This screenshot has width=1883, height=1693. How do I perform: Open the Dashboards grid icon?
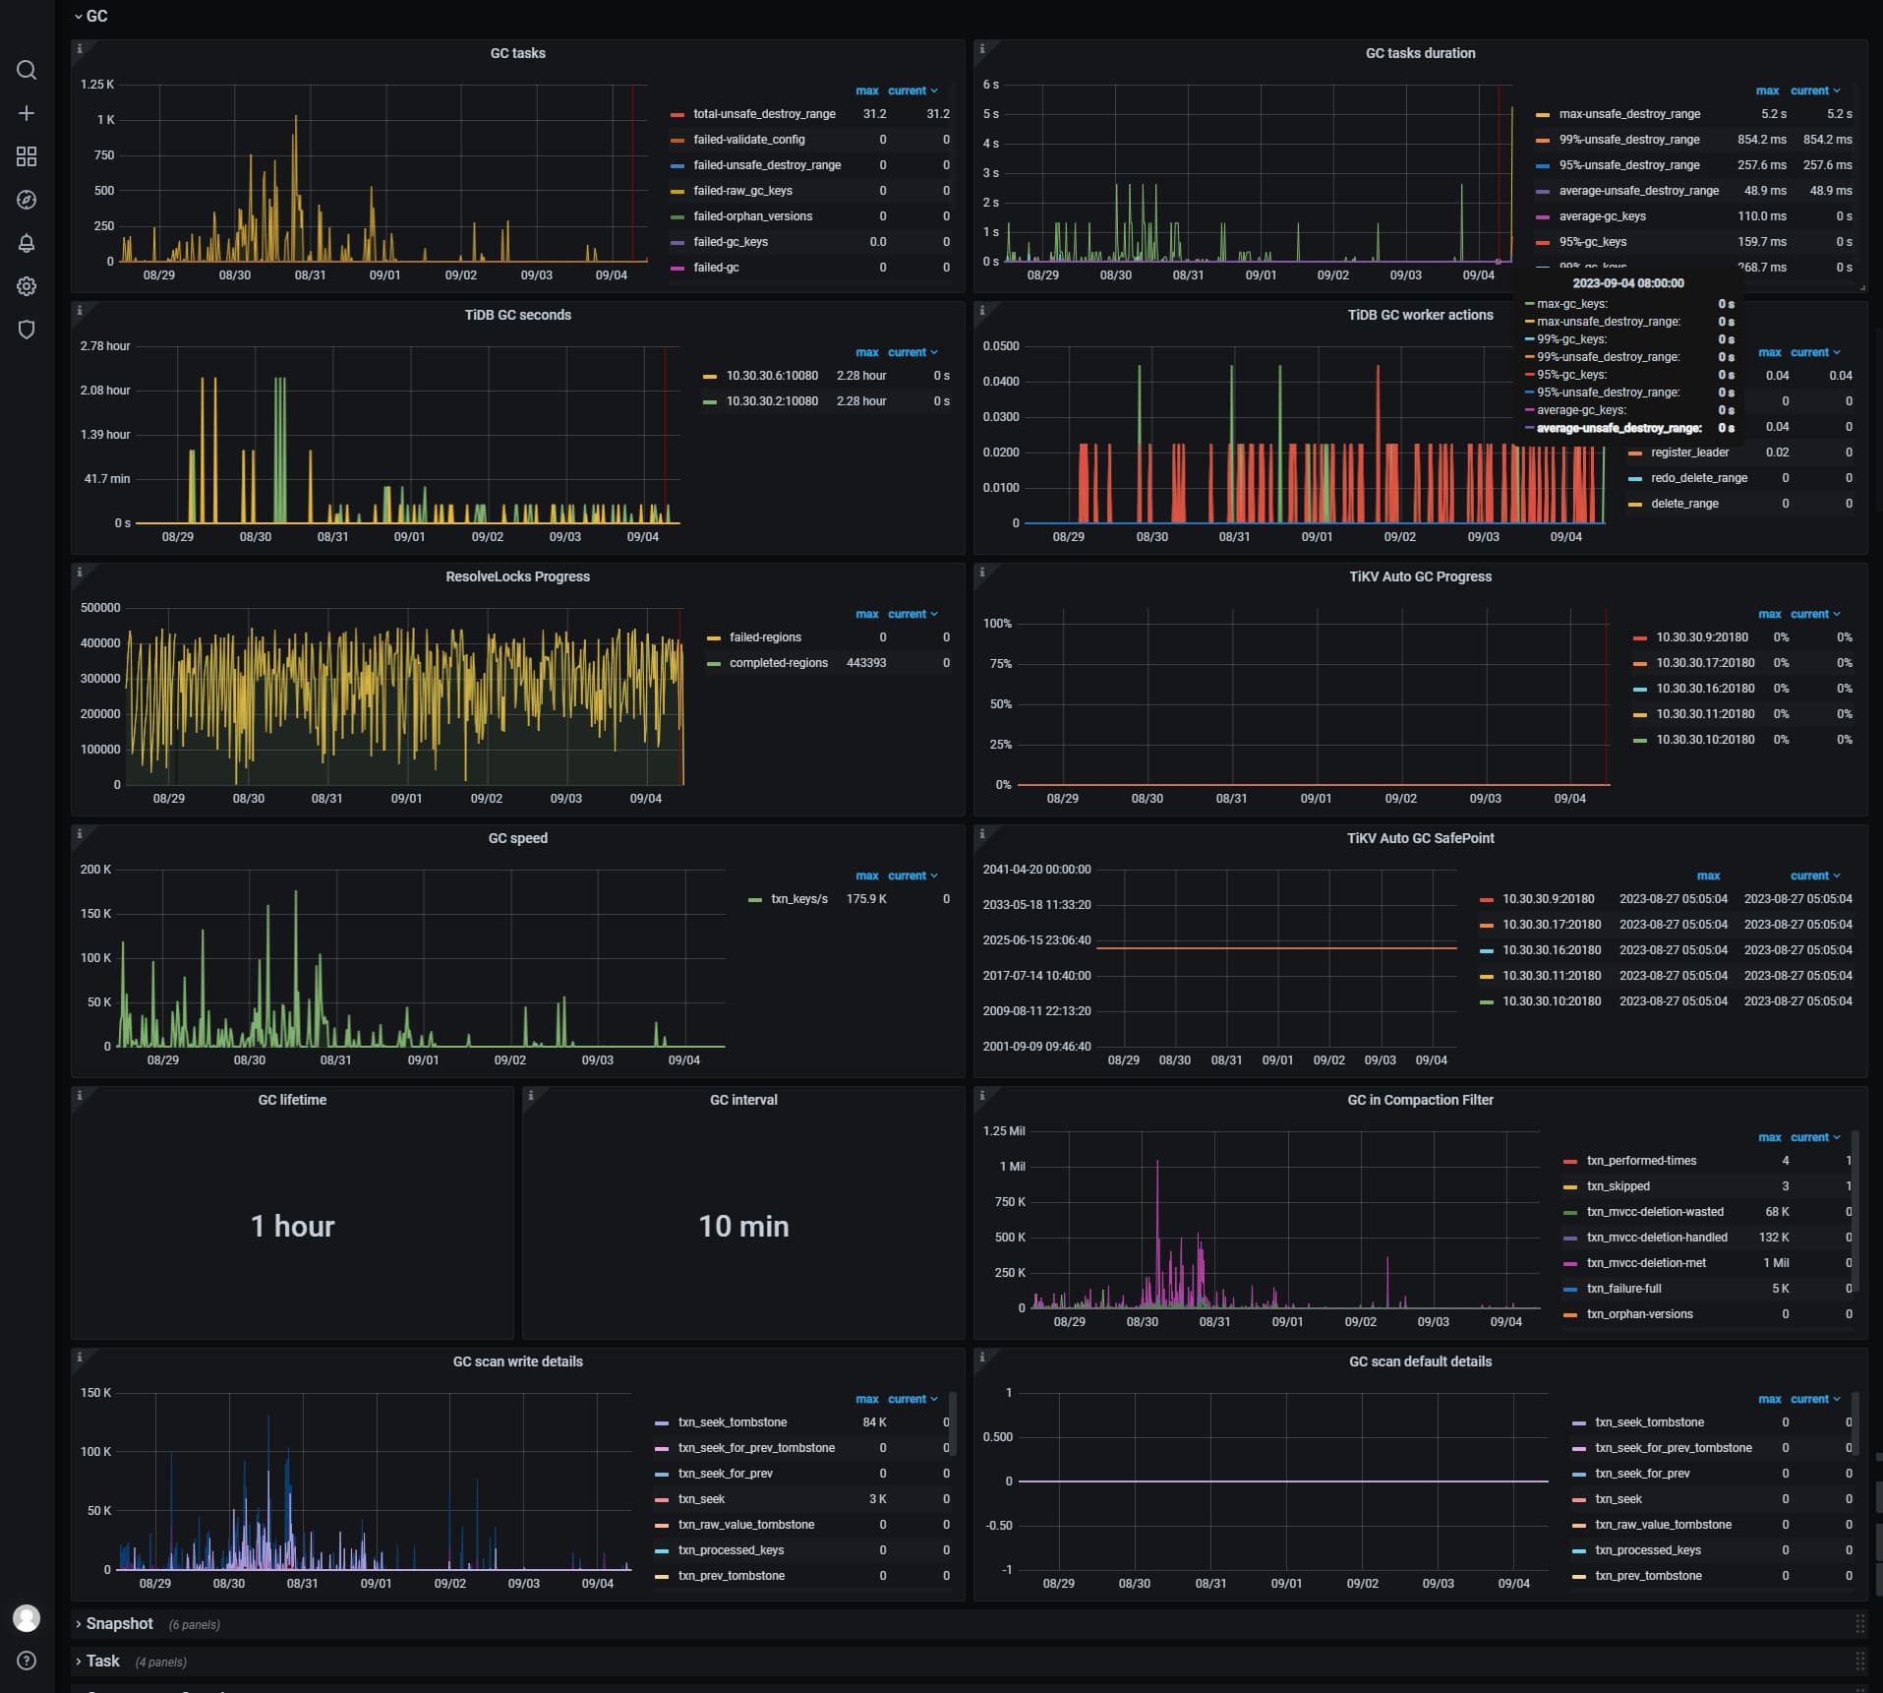point(27,156)
